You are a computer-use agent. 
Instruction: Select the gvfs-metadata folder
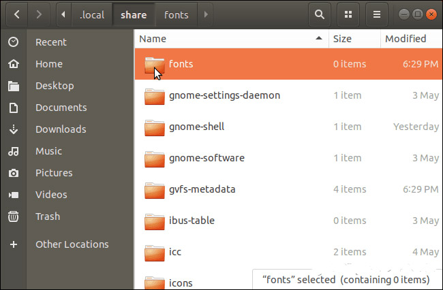pos(202,189)
